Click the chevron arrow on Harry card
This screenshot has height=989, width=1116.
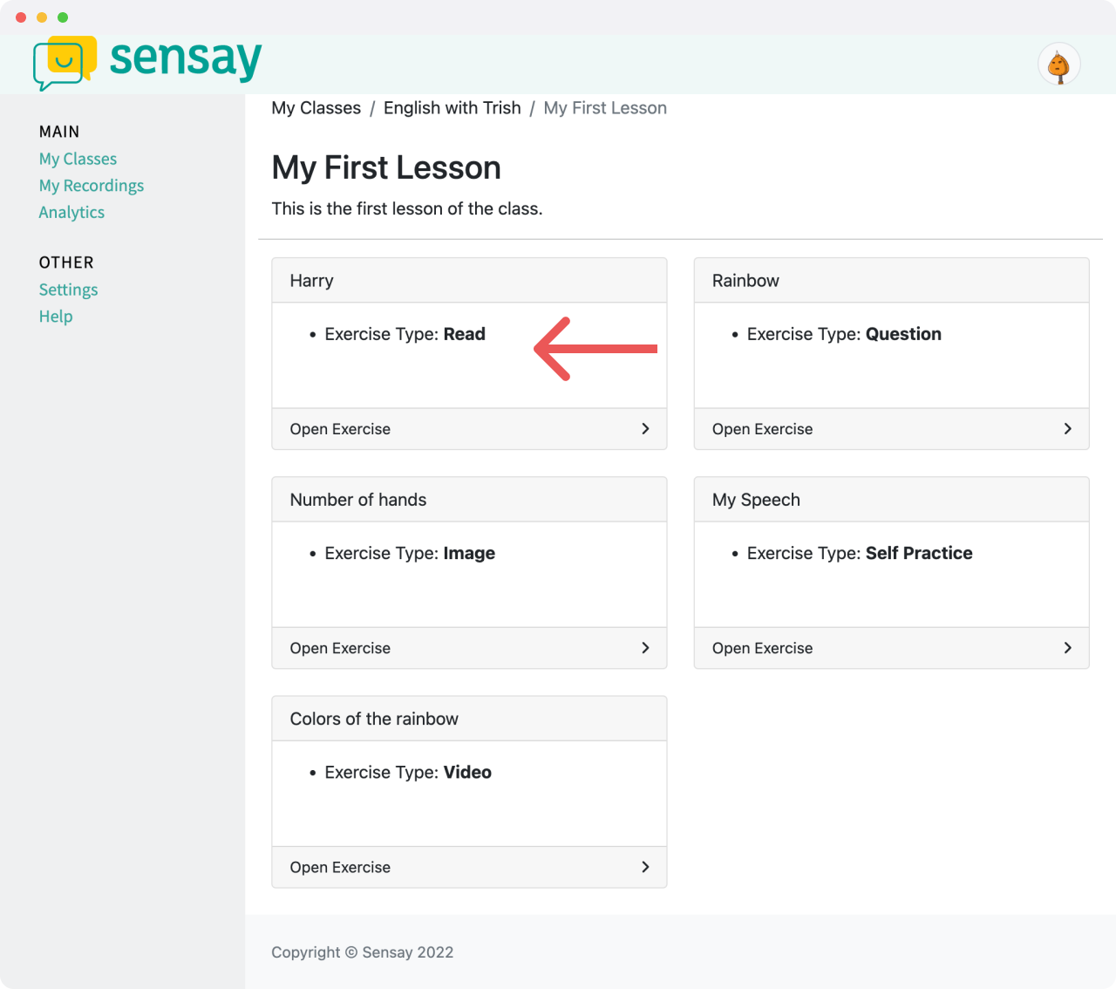pos(645,428)
